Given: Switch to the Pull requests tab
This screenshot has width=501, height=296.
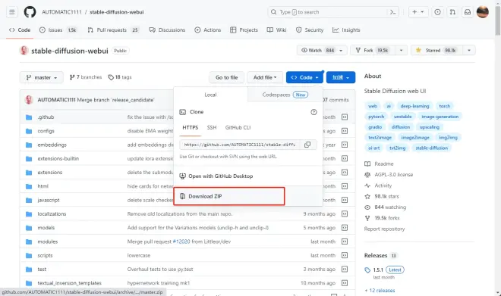Looking at the screenshot, I should pos(113,30).
